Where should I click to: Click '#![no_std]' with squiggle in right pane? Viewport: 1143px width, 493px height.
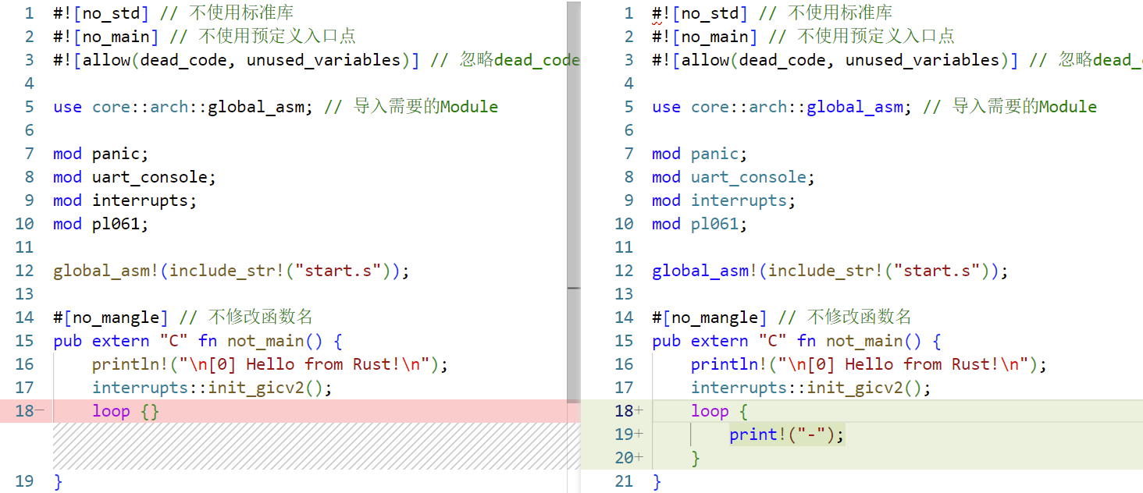(x=700, y=13)
